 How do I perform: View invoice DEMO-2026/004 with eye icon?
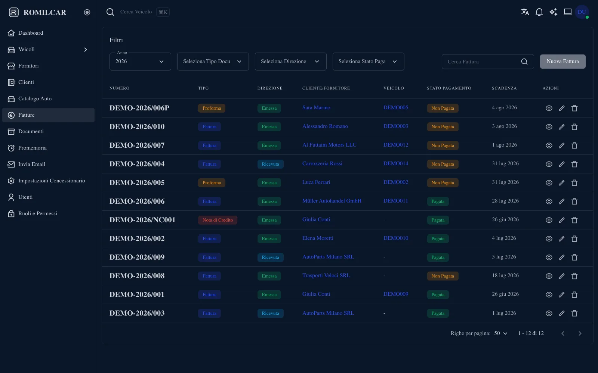549,164
